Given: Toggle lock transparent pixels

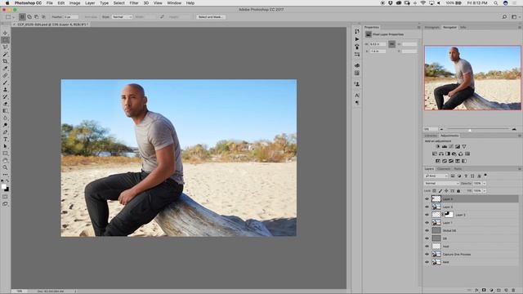Looking at the screenshot, I should (434, 190).
